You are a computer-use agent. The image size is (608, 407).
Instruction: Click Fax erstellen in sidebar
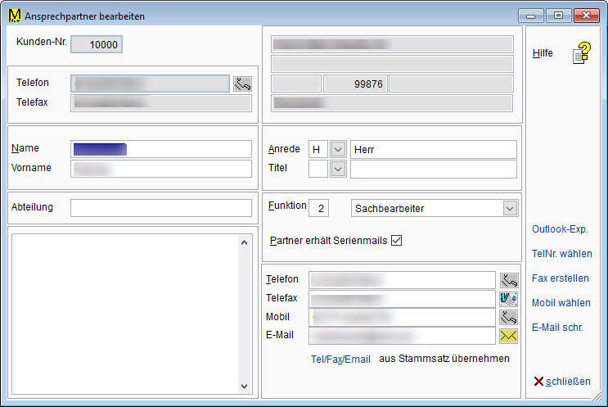point(560,278)
